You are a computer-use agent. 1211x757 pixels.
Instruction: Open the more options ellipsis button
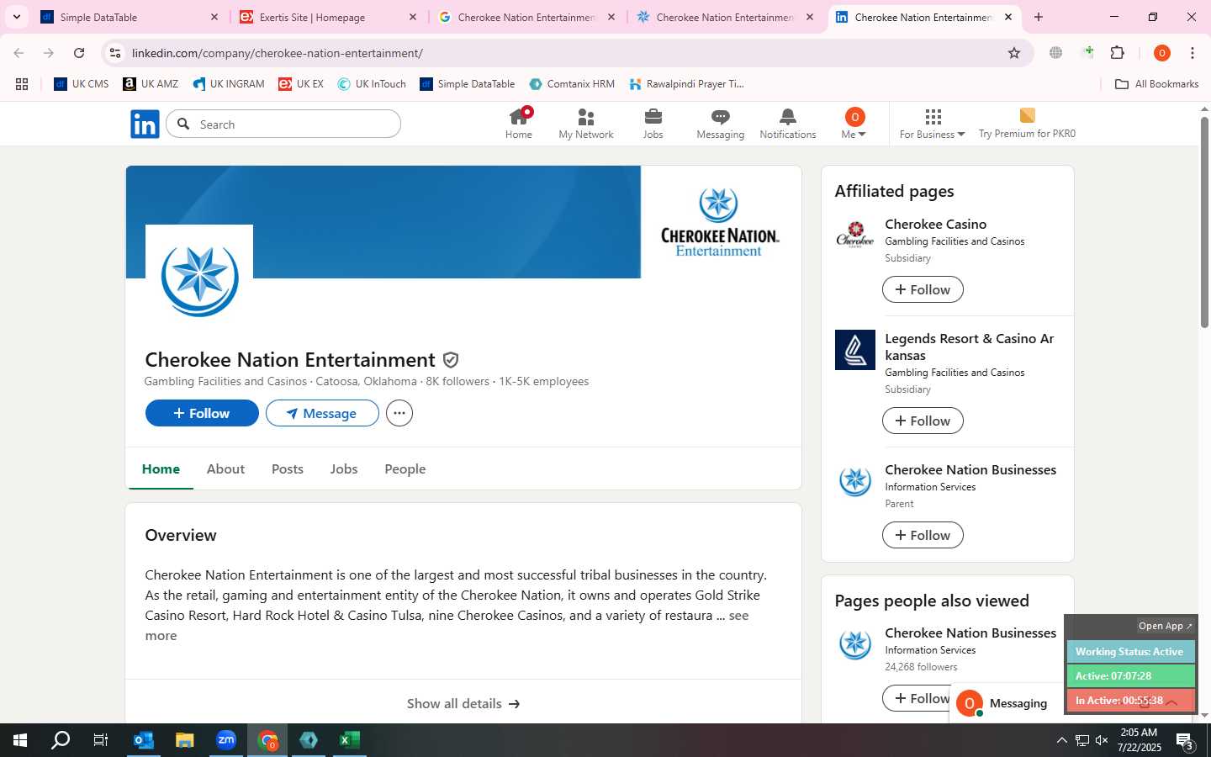coord(399,413)
